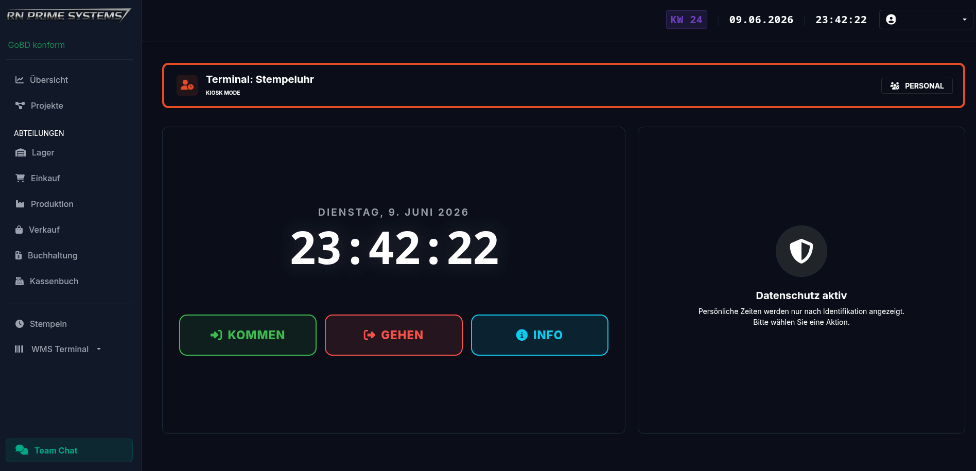Image resolution: width=976 pixels, height=471 pixels.
Task: Clock in with the KOMMEN button
Action: [248, 335]
